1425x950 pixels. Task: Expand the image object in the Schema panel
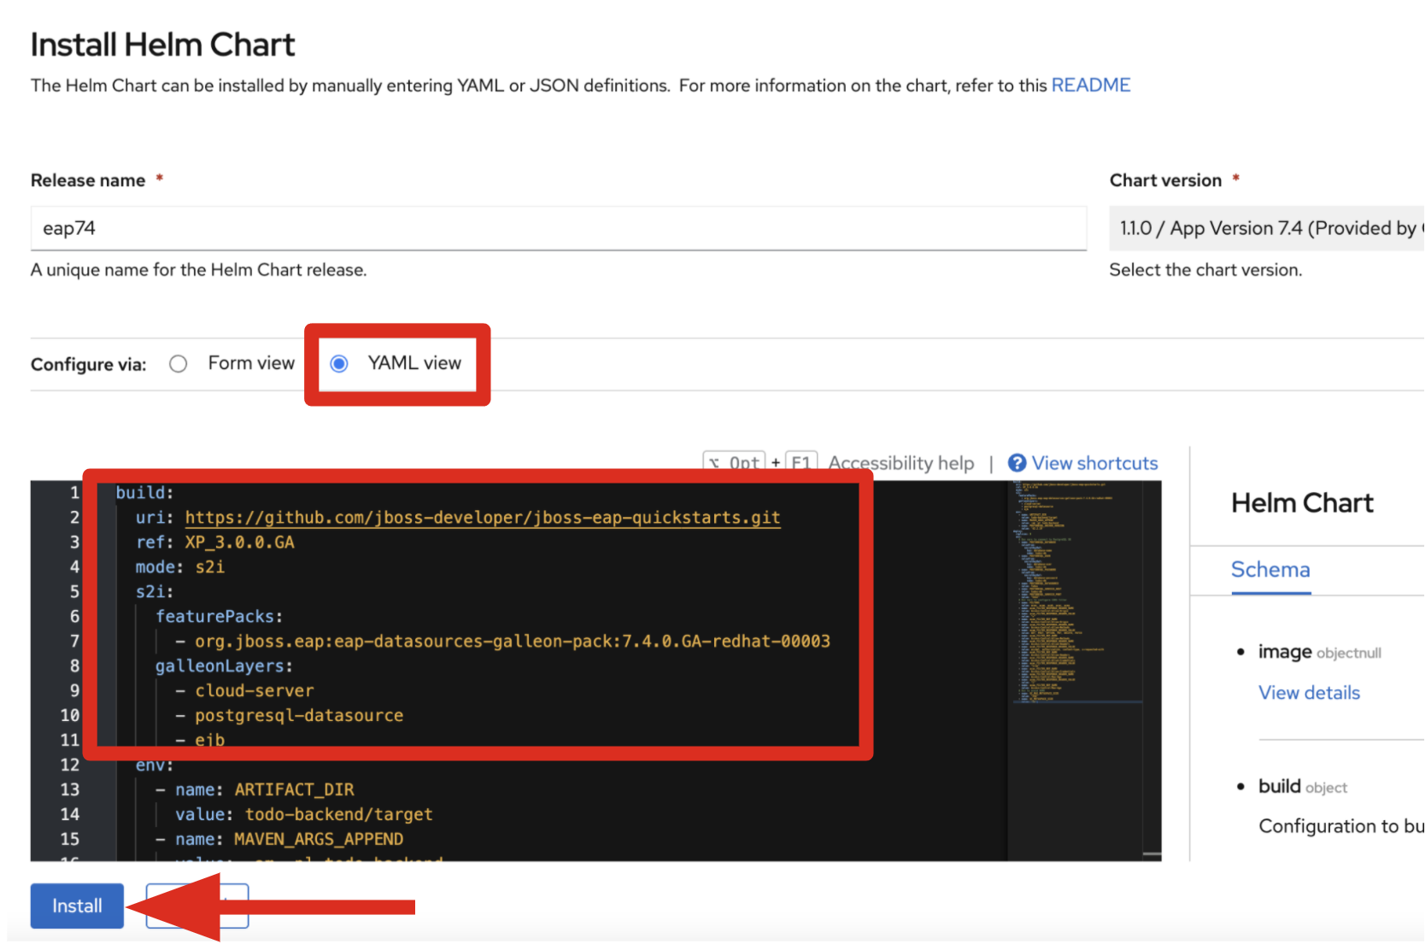click(1285, 651)
